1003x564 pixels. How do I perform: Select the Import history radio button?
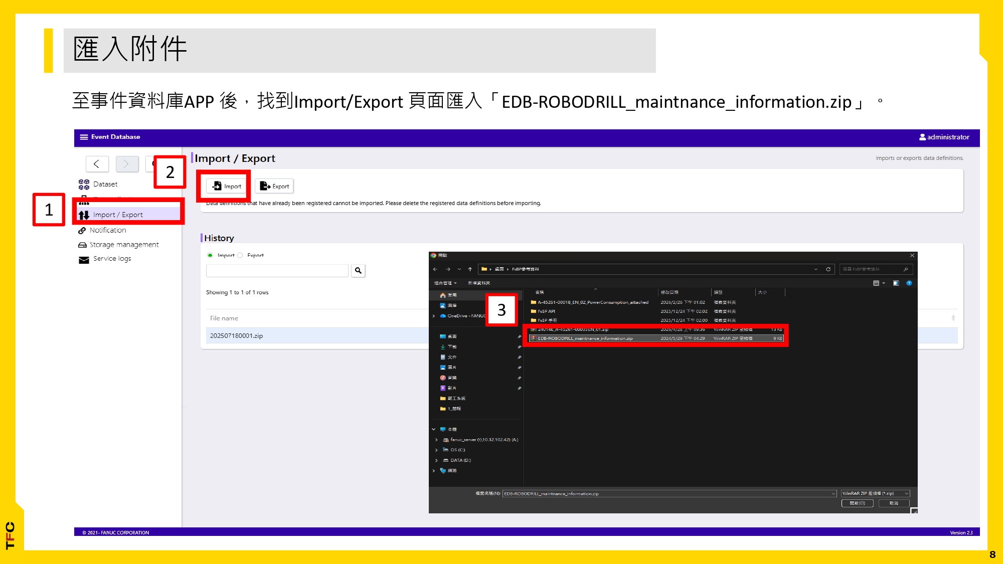[x=210, y=255]
